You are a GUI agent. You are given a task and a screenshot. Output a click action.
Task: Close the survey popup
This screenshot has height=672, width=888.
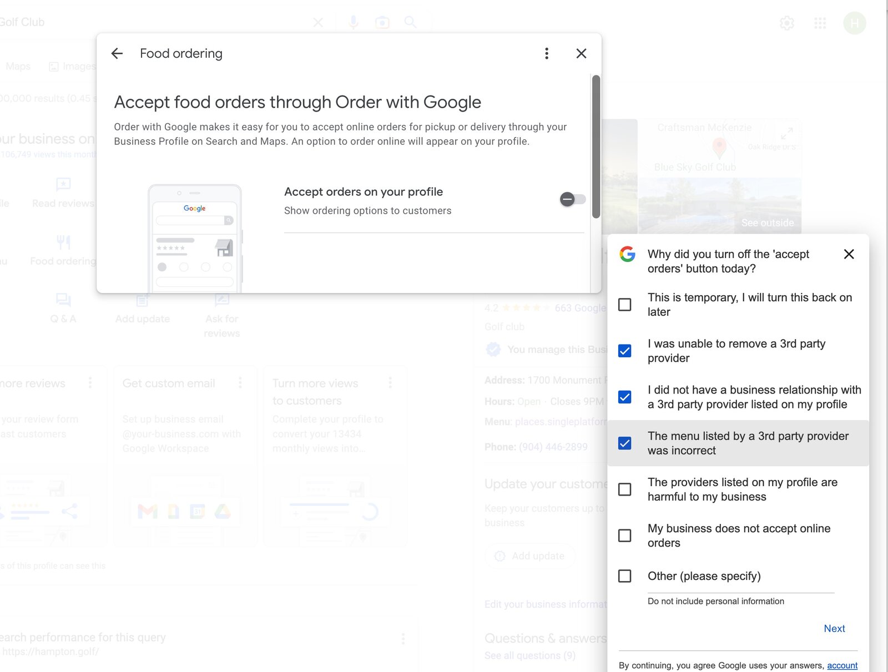click(x=849, y=254)
